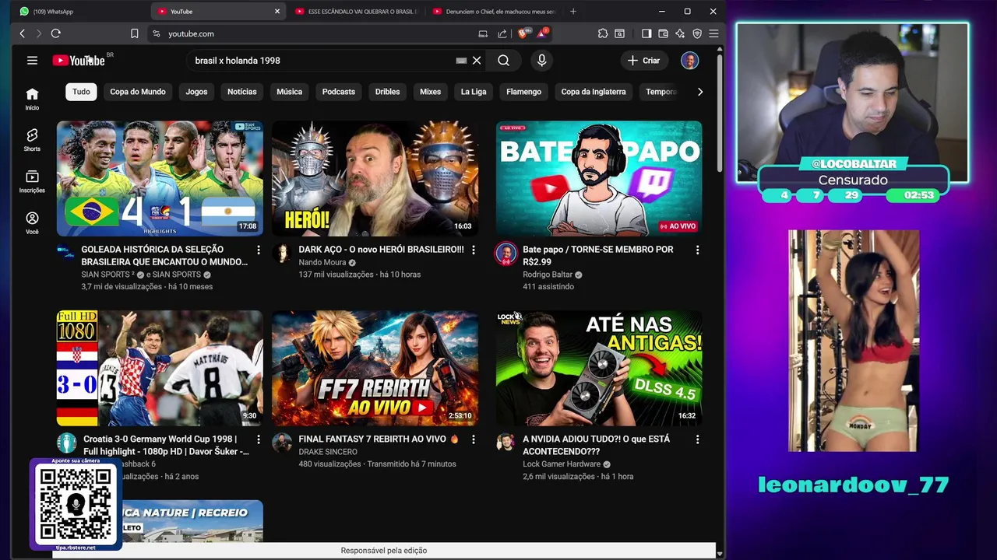The width and height of the screenshot is (997, 560).
Task: Open Leo AI sparkle icon
Action: (680, 33)
